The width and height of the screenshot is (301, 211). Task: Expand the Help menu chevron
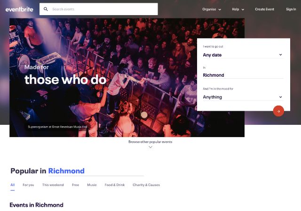[243, 9]
